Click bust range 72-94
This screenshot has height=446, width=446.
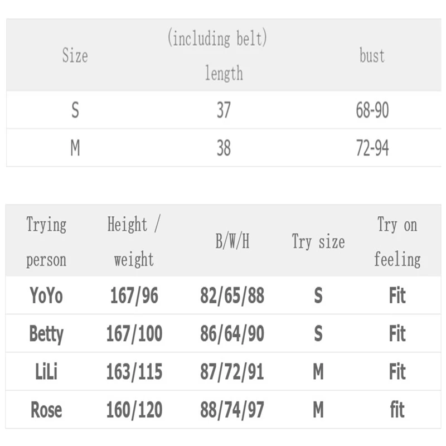click(x=372, y=148)
